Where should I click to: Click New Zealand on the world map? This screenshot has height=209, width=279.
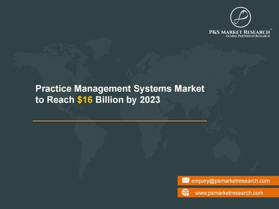click(x=256, y=164)
